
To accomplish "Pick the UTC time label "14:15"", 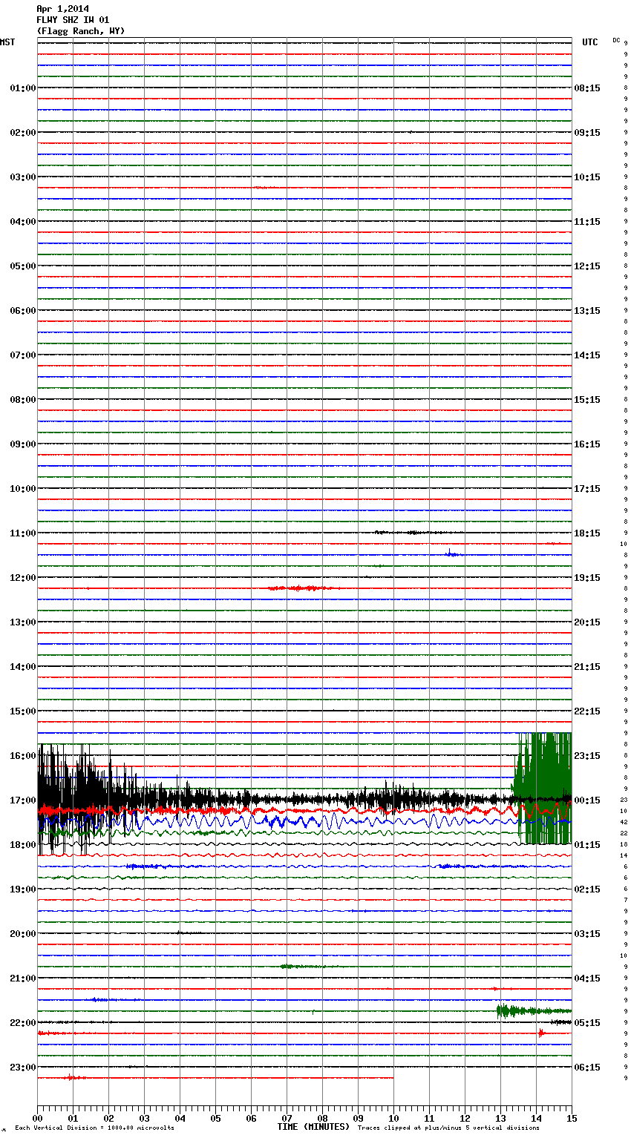I will click(x=587, y=355).
